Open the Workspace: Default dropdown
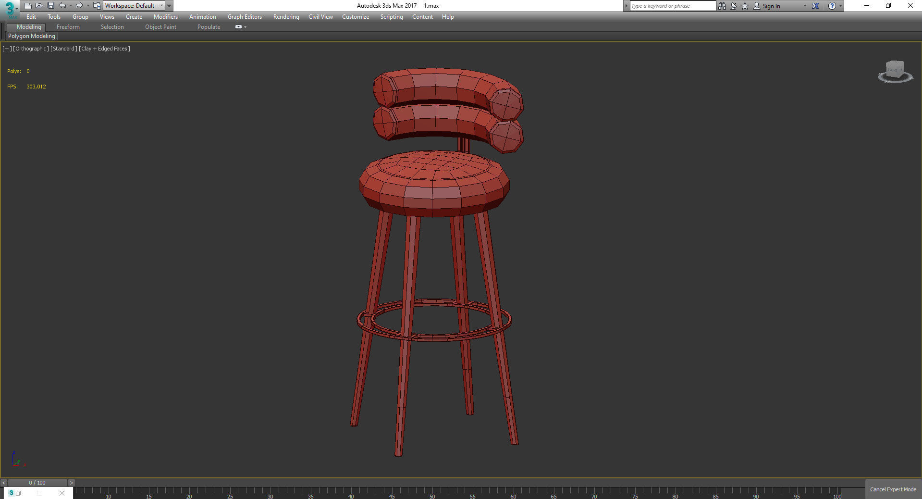This screenshot has width=922, height=499. 134,6
